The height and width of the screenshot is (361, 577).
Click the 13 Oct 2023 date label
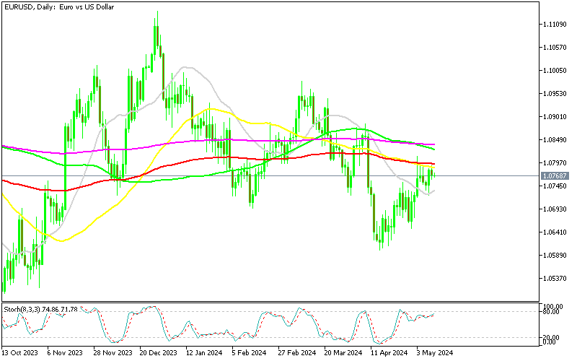tap(20, 353)
